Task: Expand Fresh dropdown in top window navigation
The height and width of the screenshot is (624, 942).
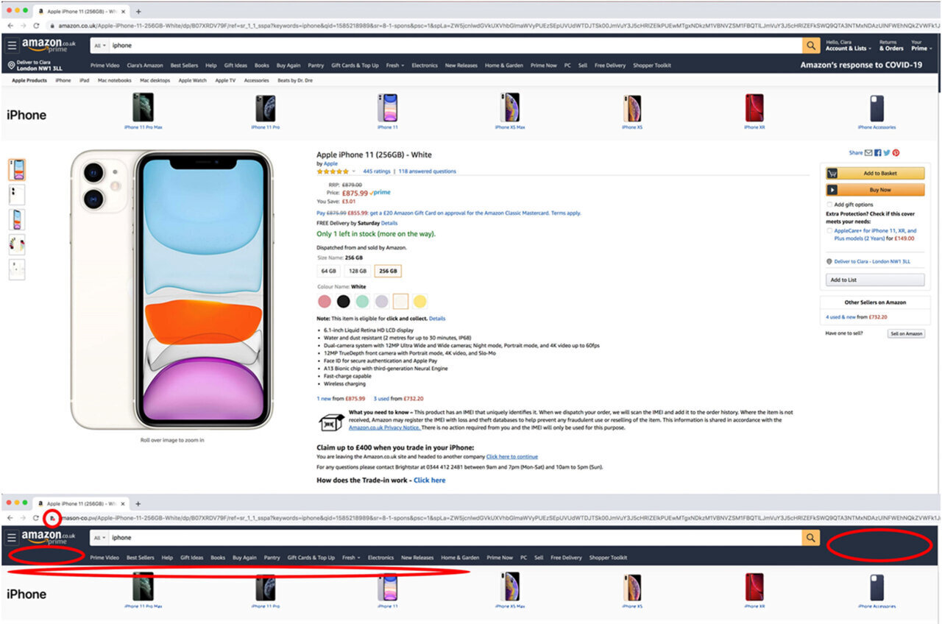Action: coord(394,65)
